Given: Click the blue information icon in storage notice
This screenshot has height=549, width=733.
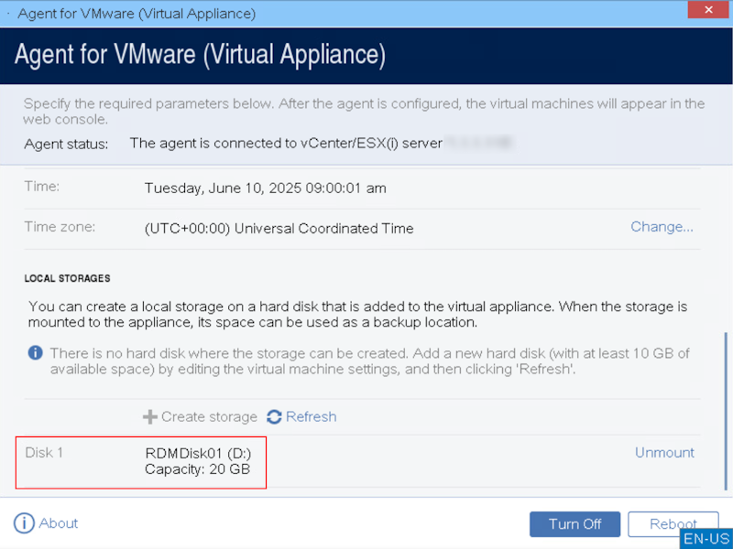Looking at the screenshot, I should pyautogui.click(x=36, y=352).
